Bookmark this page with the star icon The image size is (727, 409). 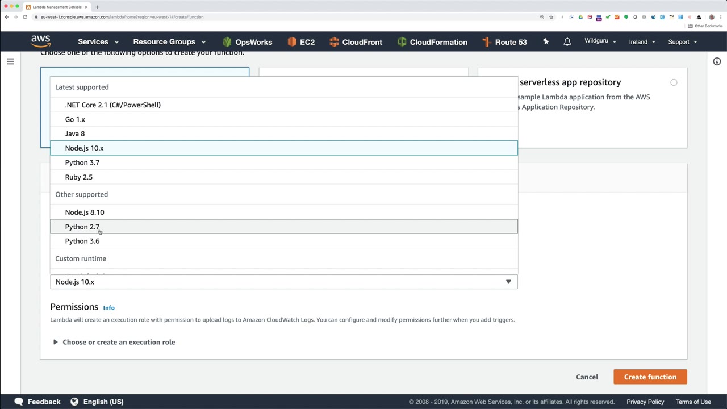point(551,17)
